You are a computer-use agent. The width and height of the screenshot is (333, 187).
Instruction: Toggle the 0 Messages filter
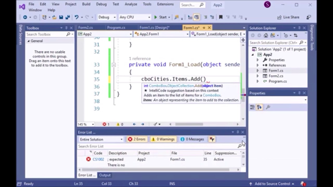(x=192, y=139)
